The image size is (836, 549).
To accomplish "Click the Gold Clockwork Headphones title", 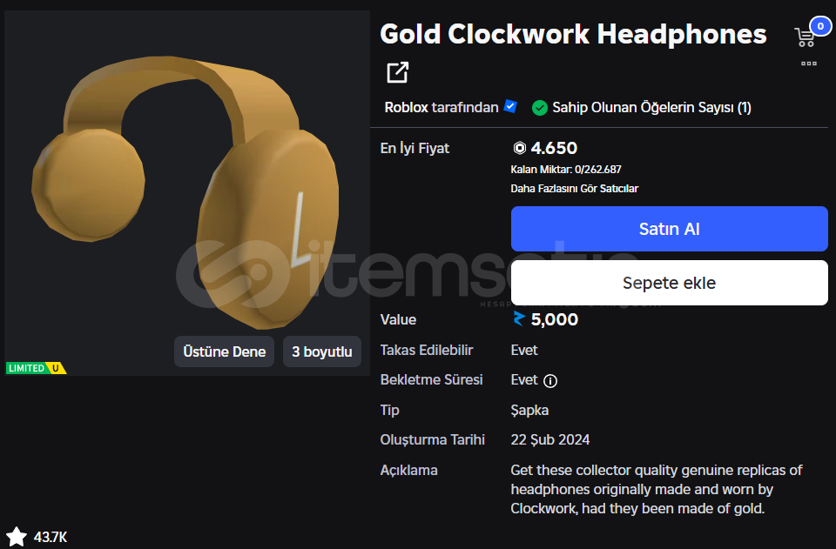I will coord(573,34).
